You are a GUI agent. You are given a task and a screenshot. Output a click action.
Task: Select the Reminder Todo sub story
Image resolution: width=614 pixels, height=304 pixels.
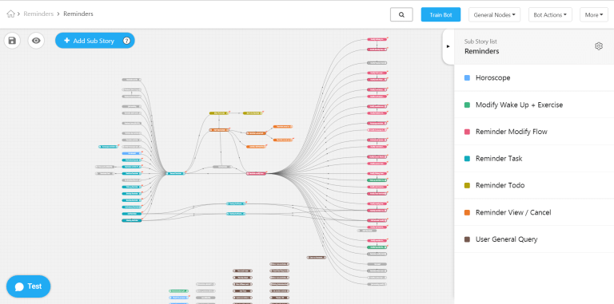(x=534, y=185)
